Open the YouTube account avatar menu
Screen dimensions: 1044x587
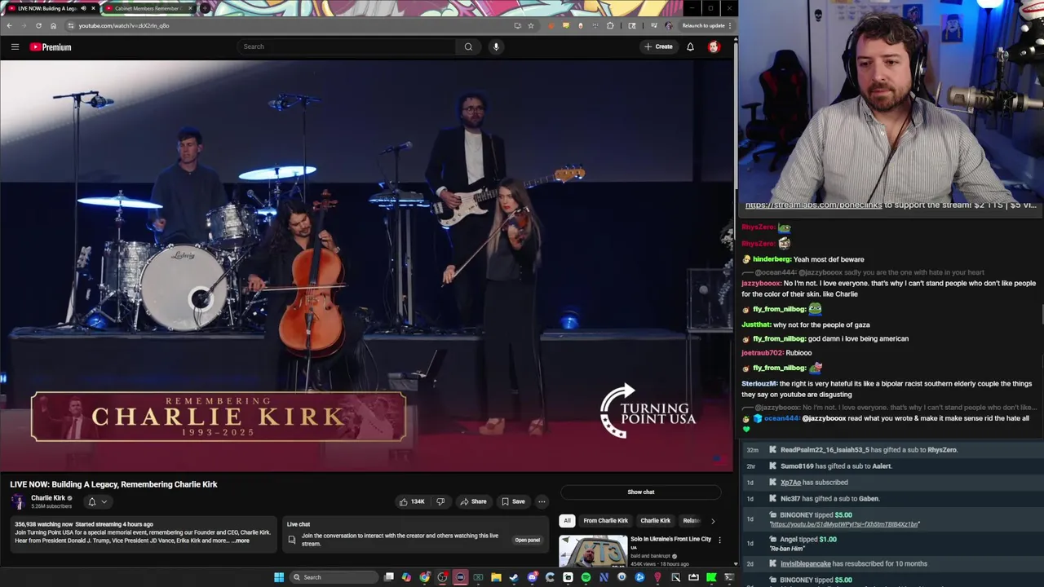pos(714,46)
